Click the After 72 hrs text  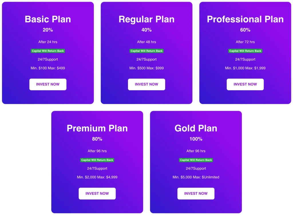(x=245, y=42)
